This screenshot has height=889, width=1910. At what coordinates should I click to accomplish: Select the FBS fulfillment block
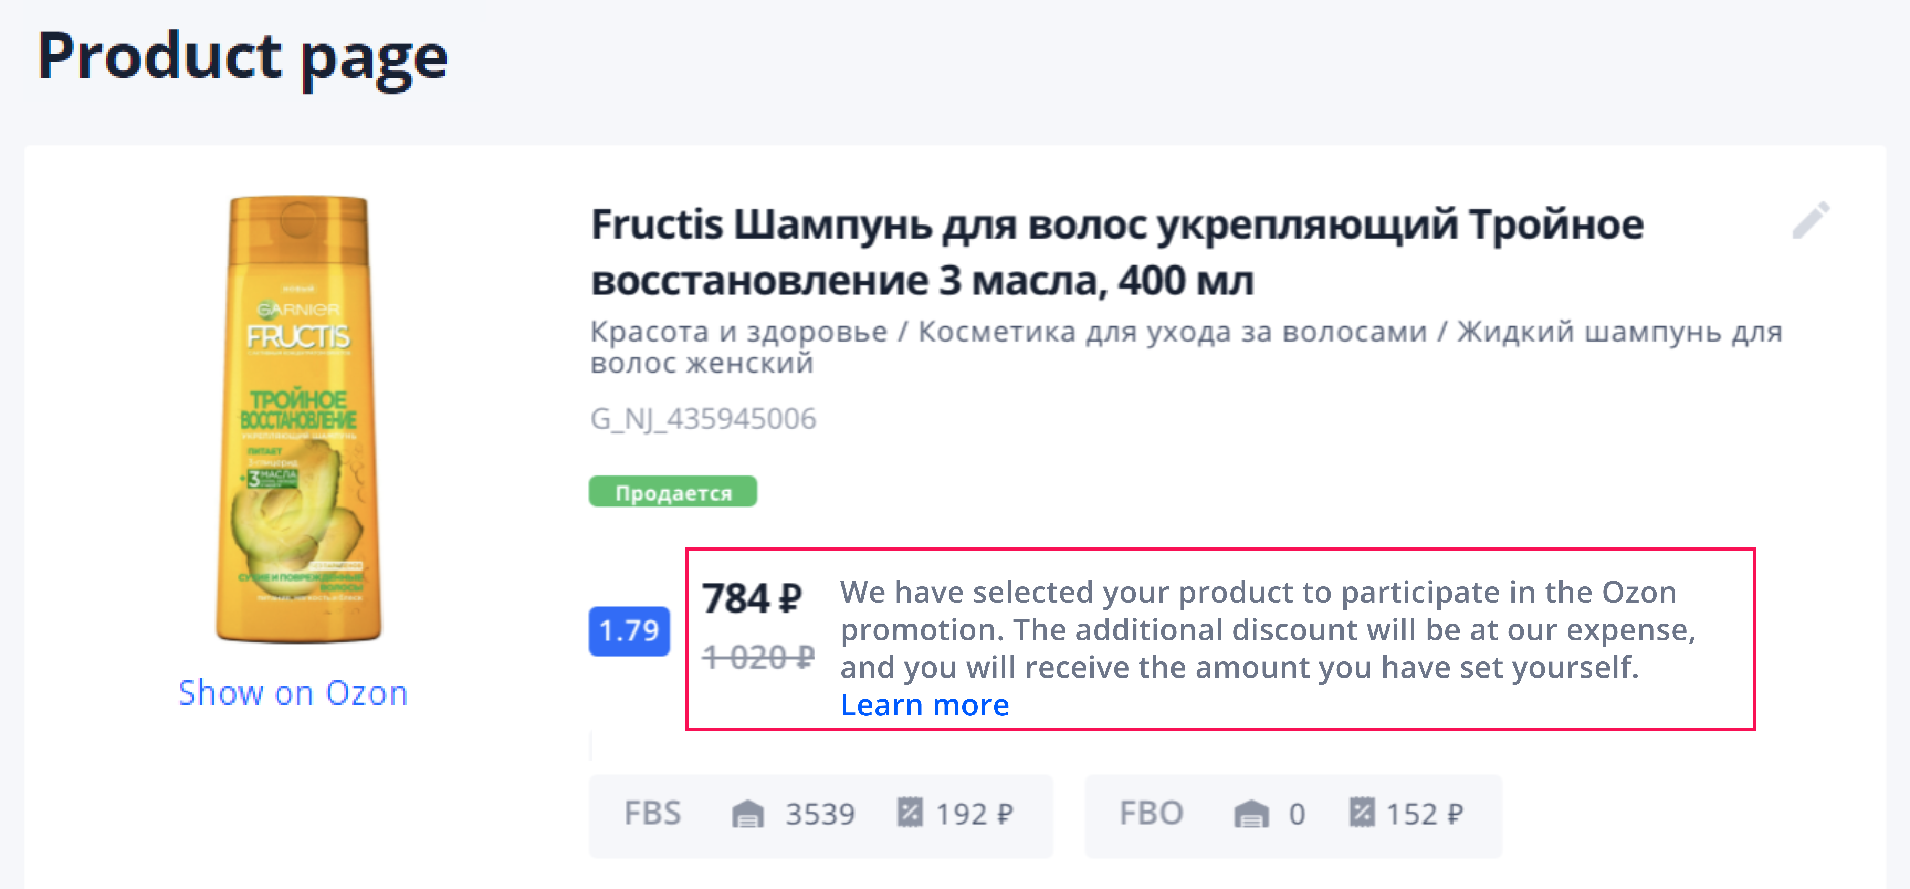(x=821, y=815)
